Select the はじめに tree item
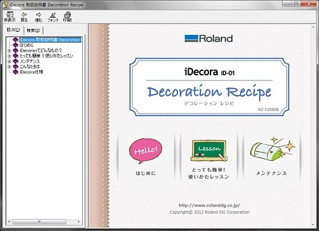319x231 pixels. [x=27, y=45]
